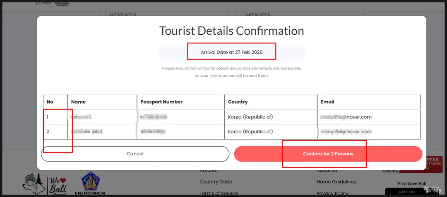Image resolution: width=447 pixels, height=197 pixels.
Task: Open the Name Guidelines link
Action: pos(336,182)
